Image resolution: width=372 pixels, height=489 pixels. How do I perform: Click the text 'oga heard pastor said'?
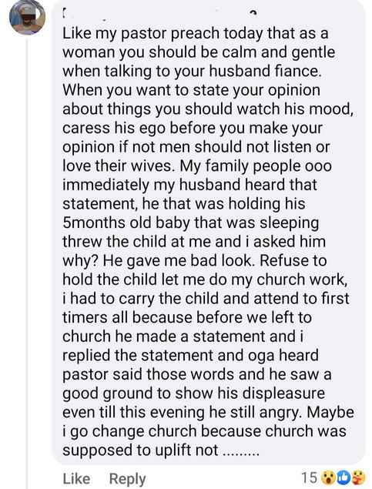click(x=191, y=365)
